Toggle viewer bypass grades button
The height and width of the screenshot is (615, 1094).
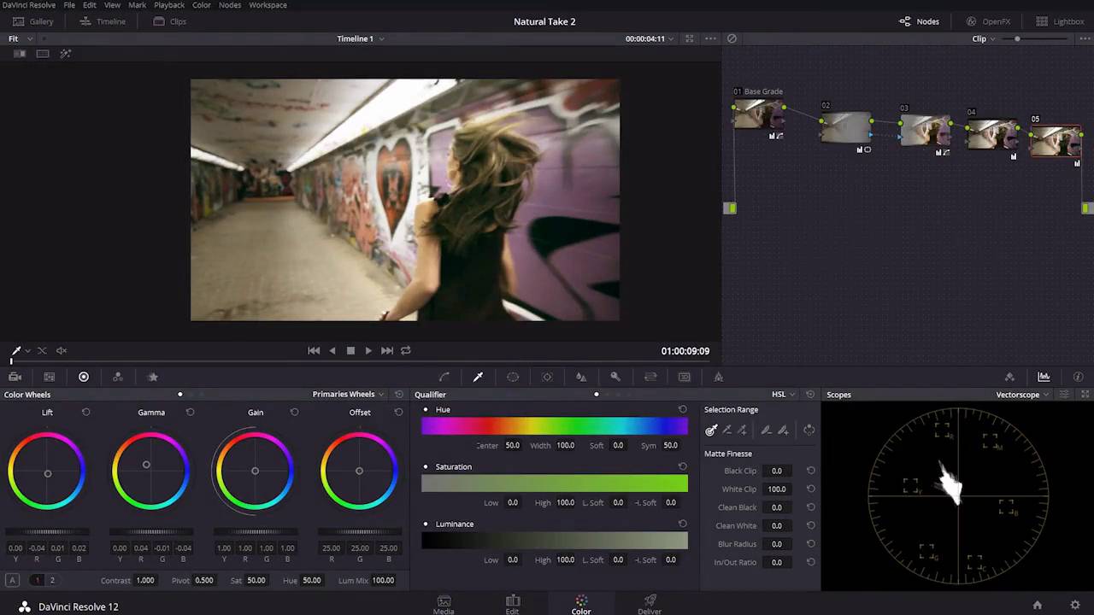732,38
